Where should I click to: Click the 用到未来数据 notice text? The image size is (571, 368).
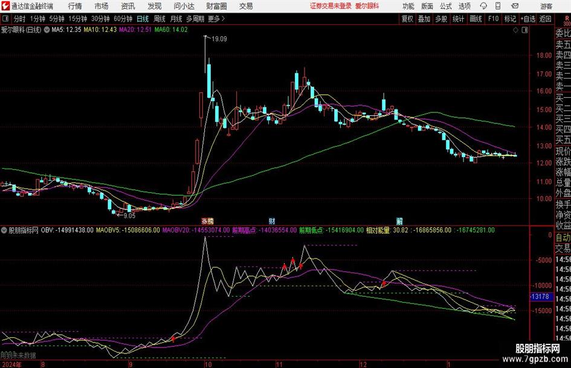pyautogui.click(x=18, y=355)
